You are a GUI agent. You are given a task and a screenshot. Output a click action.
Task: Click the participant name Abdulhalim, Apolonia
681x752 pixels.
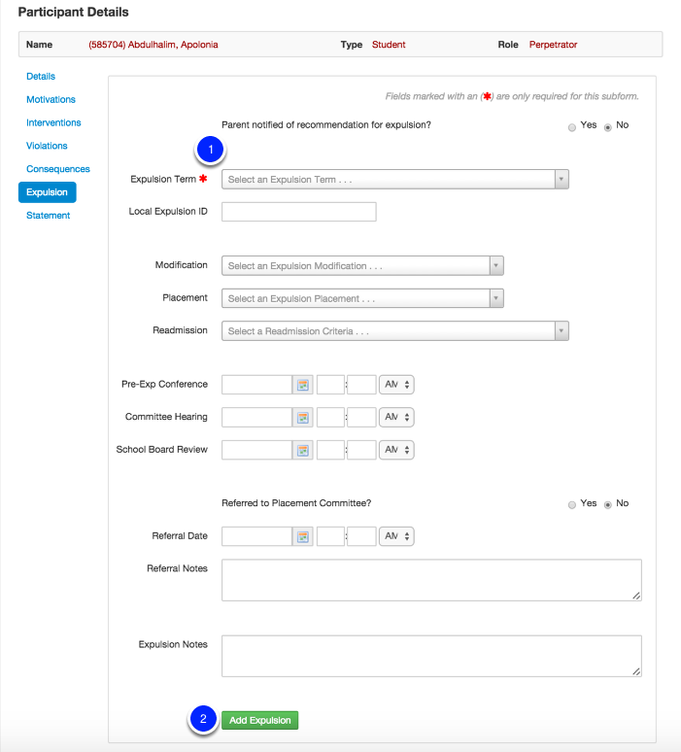[x=153, y=45]
